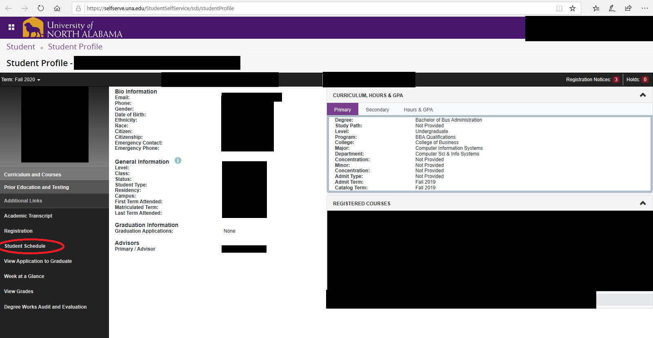Image resolution: width=653 pixels, height=338 pixels.
Task: Select Prior Education and Testing section
Action: 36,187
